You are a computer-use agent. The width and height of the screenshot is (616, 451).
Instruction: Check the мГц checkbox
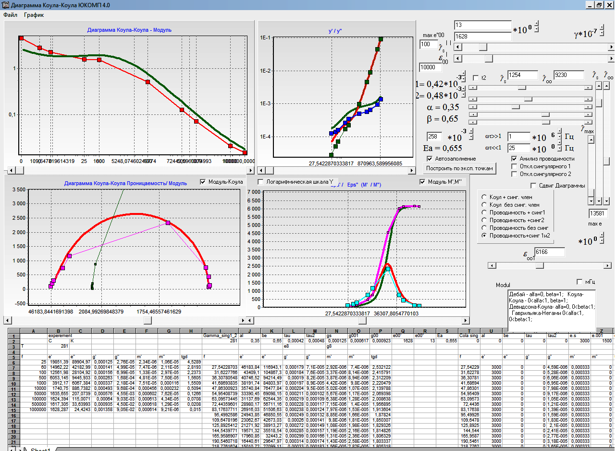point(579,282)
